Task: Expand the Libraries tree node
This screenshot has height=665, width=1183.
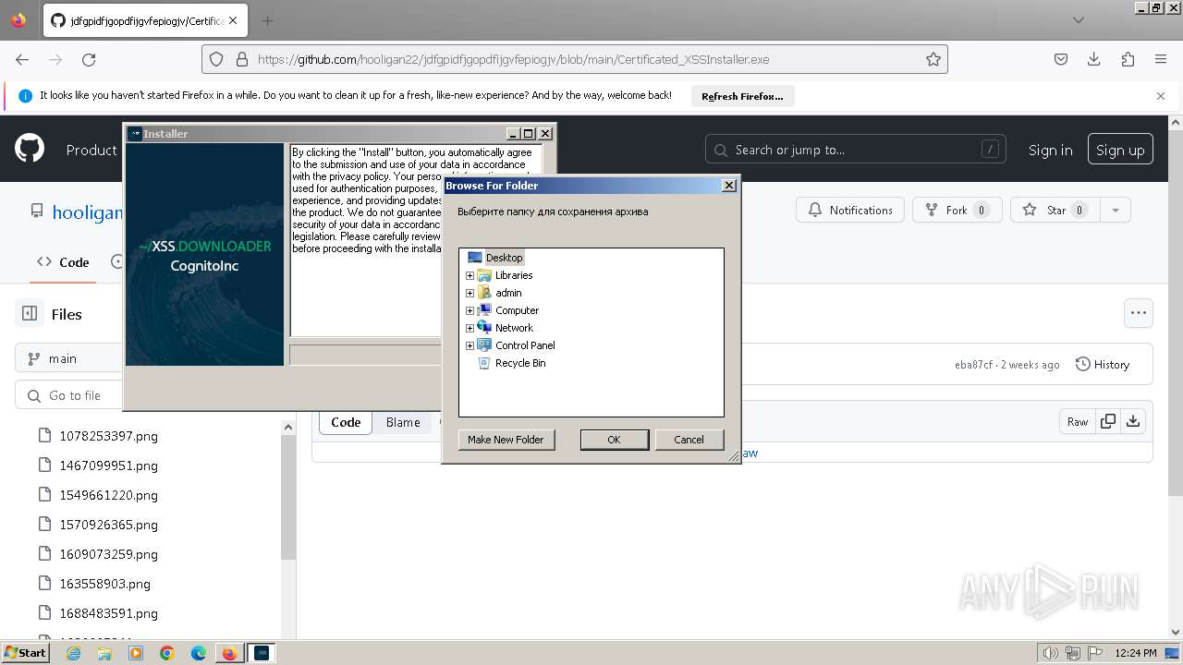Action: [x=470, y=275]
